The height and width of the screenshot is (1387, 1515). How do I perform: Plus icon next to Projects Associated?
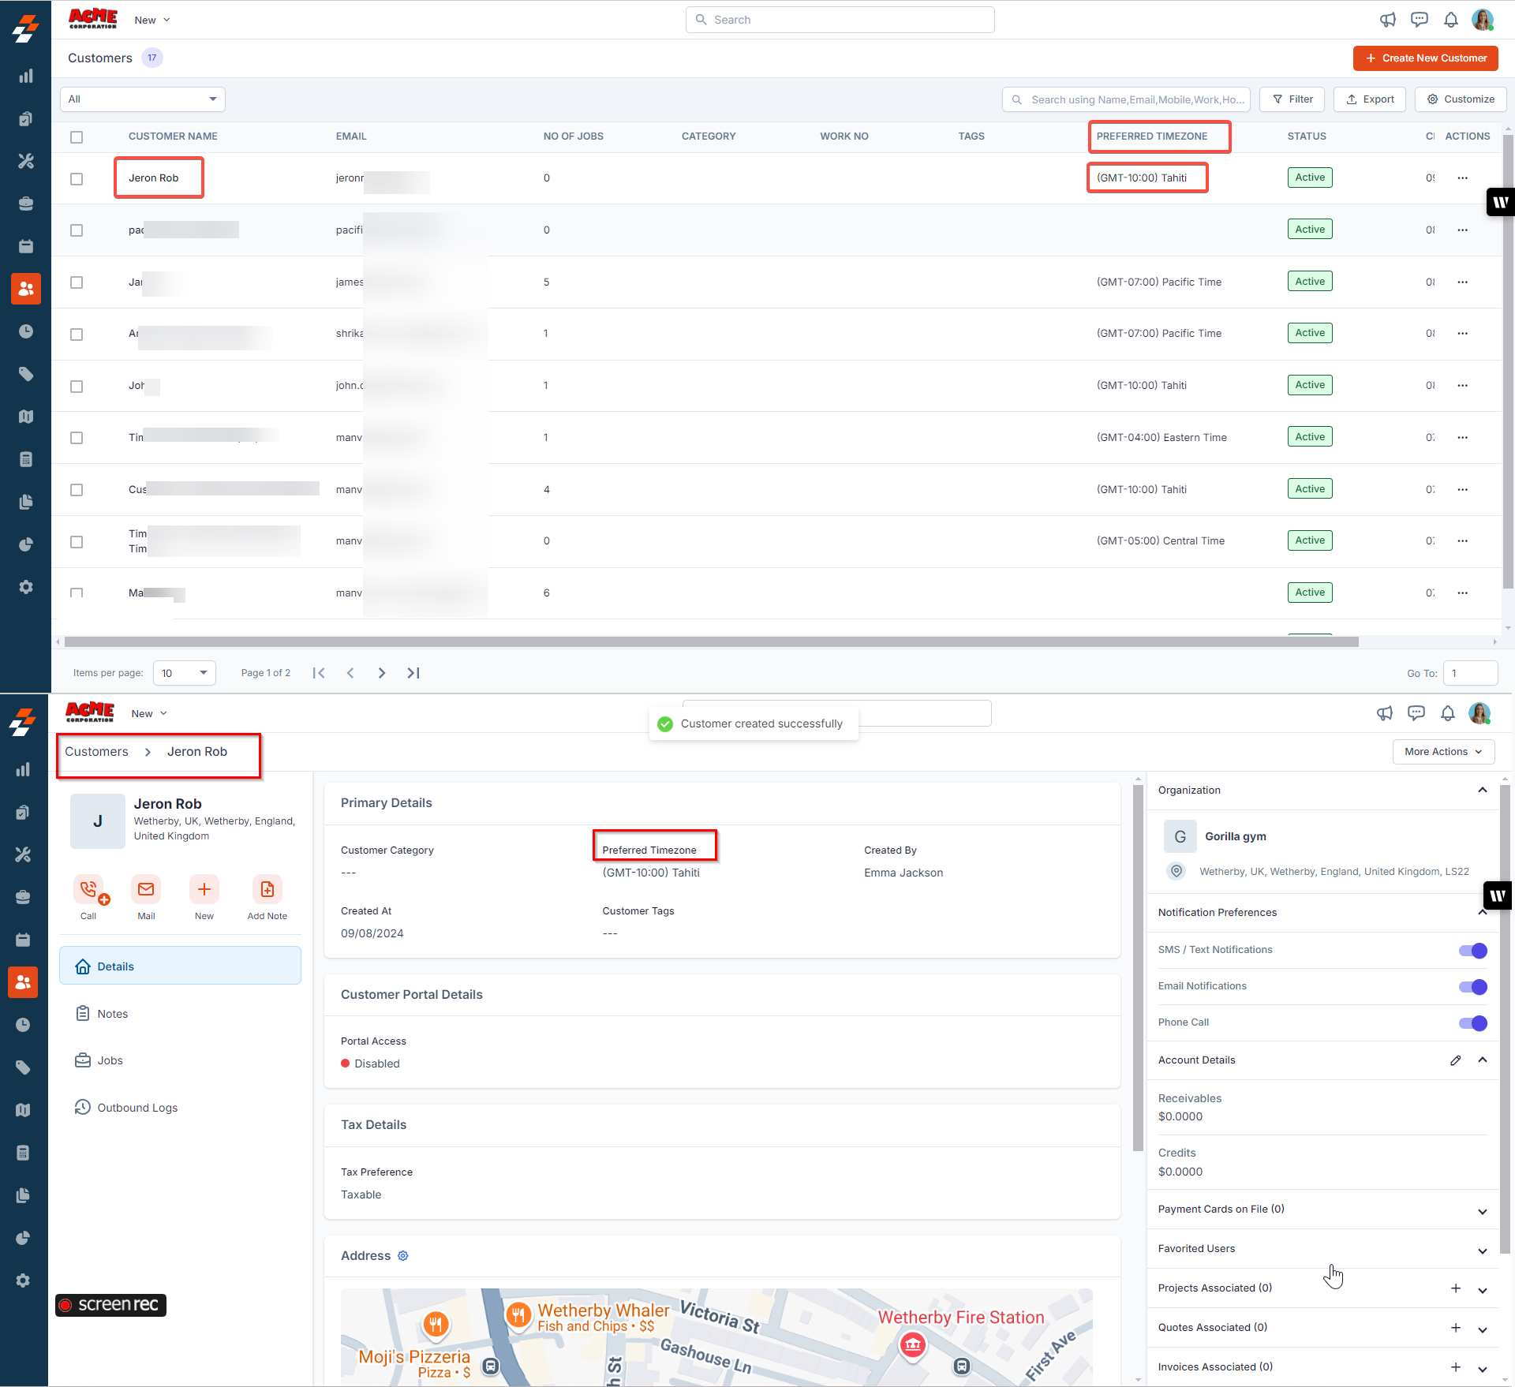click(x=1455, y=1288)
